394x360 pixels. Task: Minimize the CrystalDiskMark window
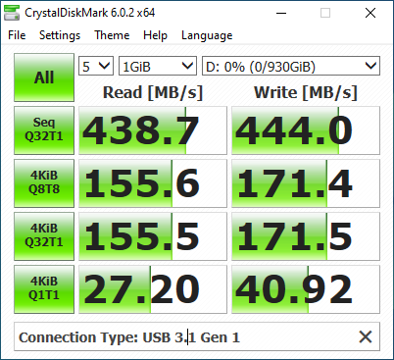(281, 14)
